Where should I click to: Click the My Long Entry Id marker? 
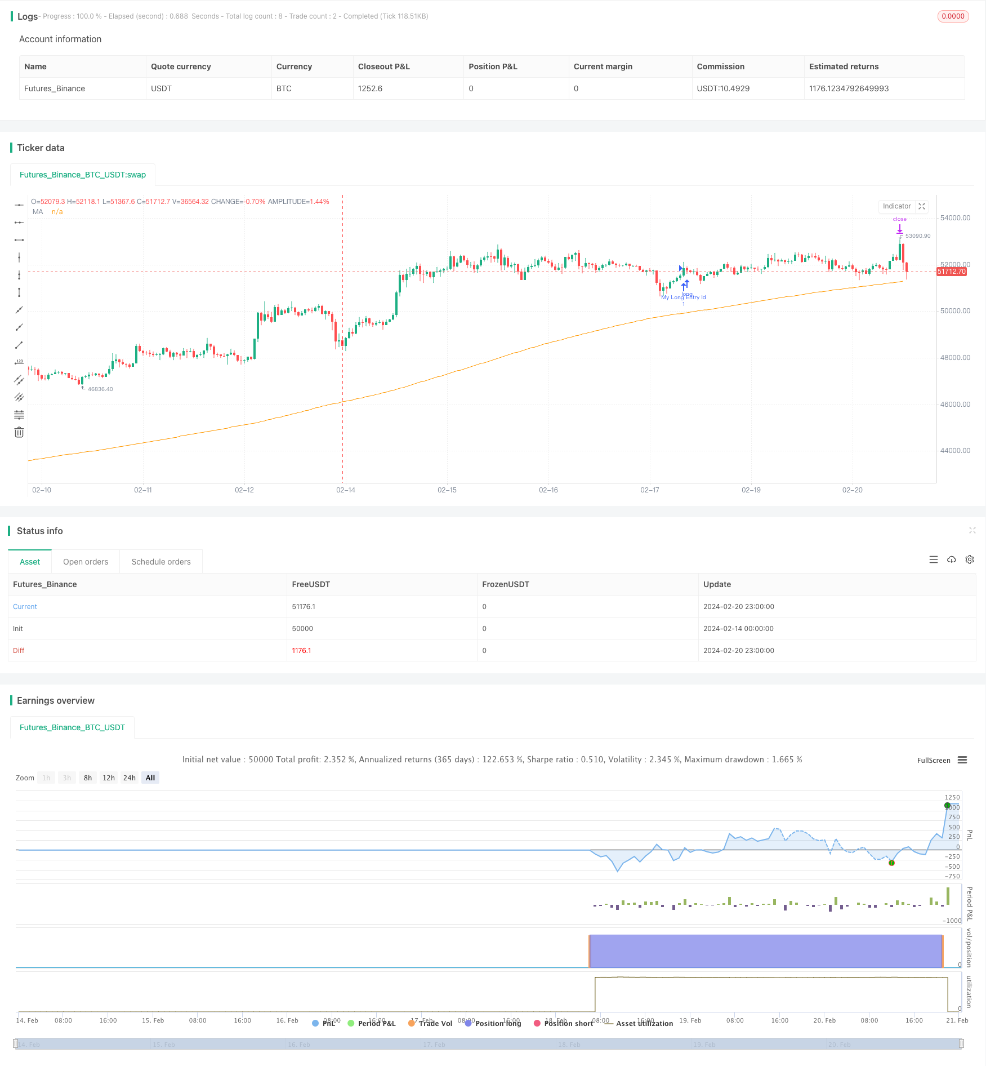coord(684,297)
